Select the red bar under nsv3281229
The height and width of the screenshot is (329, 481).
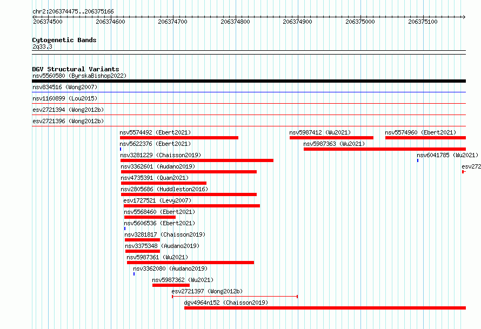[x=197, y=160]
